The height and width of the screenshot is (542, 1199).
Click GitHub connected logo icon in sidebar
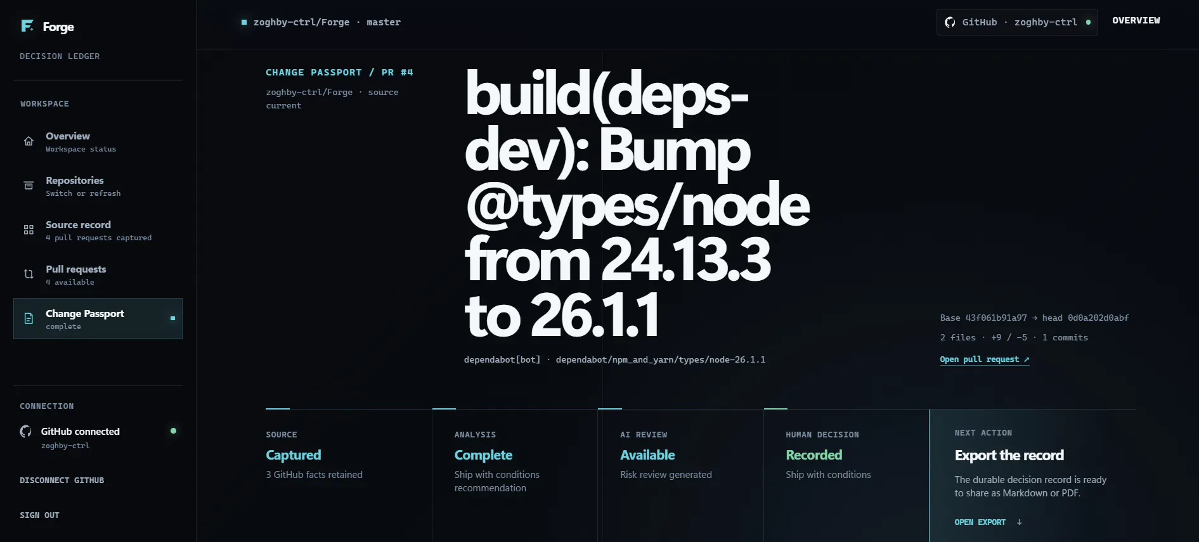click(x=25, y=431)
